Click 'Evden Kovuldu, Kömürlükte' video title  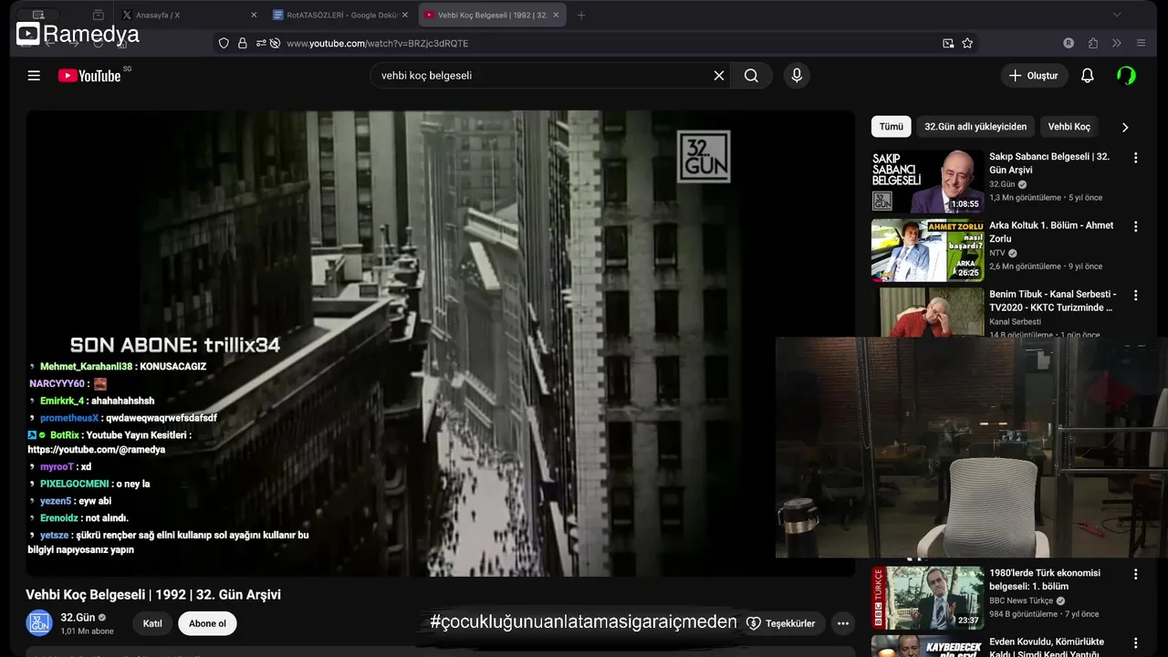(x=1047, y=646)
